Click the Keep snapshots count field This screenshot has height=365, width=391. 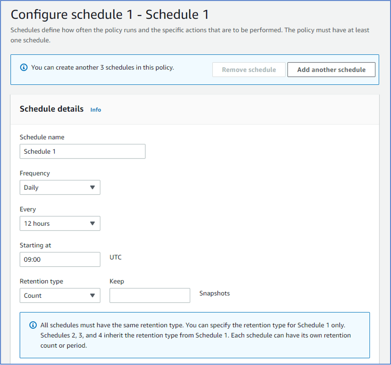pyautogui.click(x=150, y=295)
